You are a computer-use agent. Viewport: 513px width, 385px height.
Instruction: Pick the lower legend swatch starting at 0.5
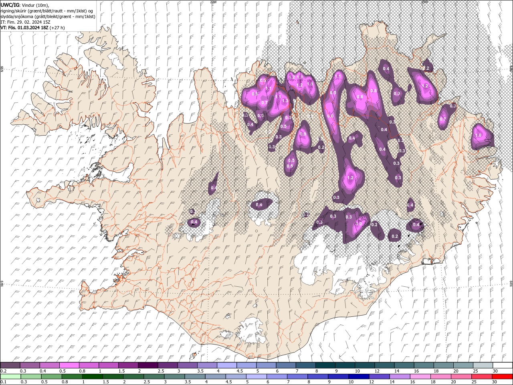click(51, 377)
